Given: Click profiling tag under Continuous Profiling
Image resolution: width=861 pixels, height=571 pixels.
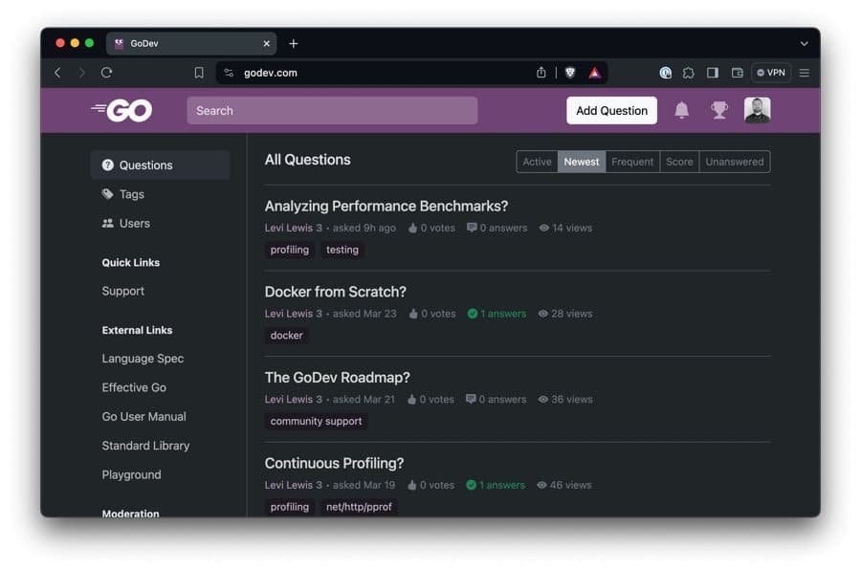Looking at the screenshot, I should coord(289,507).
